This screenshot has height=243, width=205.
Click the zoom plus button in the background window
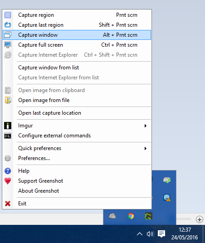pos(200,219)
